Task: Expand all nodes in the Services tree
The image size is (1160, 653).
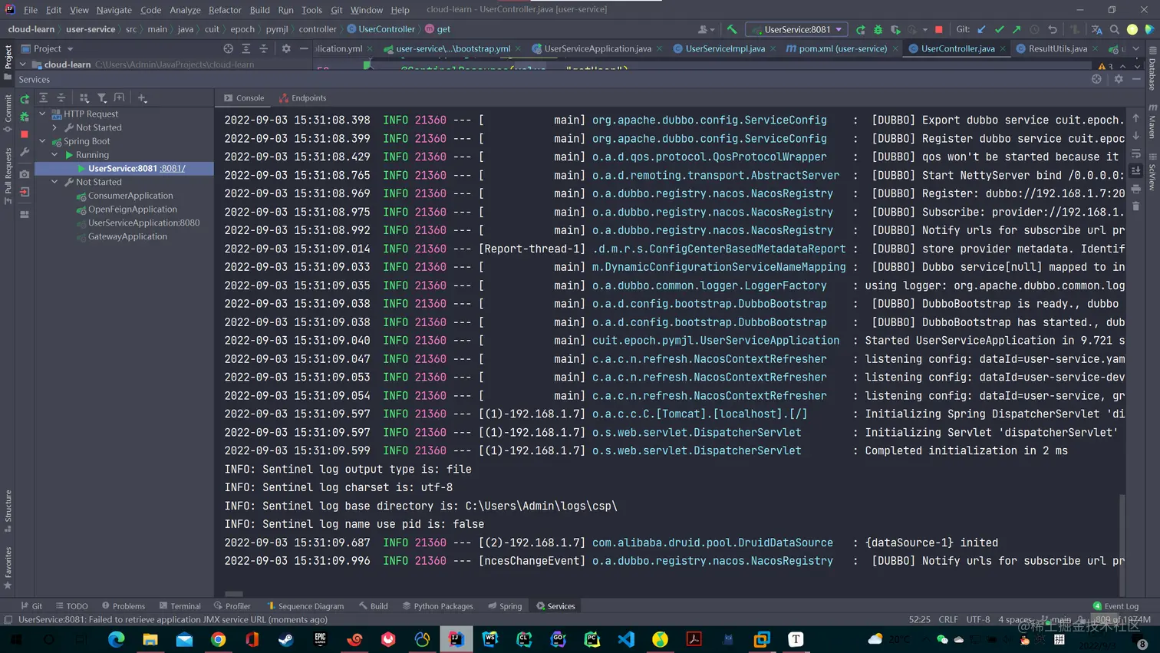Action: pyautogui.click(x=44, y=98)
